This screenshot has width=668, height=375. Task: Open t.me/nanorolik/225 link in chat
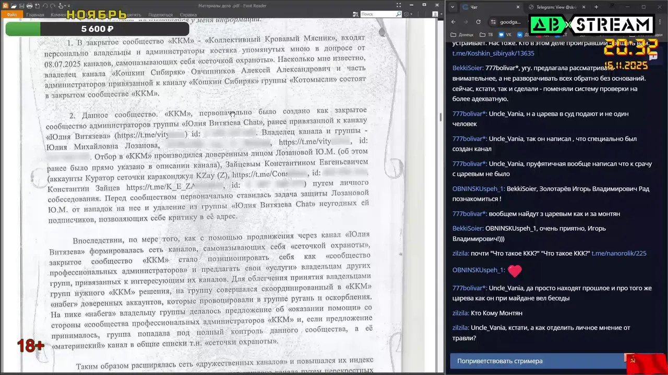[x=619, y=253]
